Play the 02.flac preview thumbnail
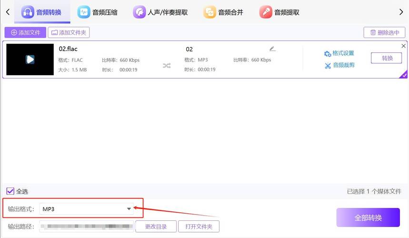The width and height of the screenshot is (409, 238). [x=30, y=59]
